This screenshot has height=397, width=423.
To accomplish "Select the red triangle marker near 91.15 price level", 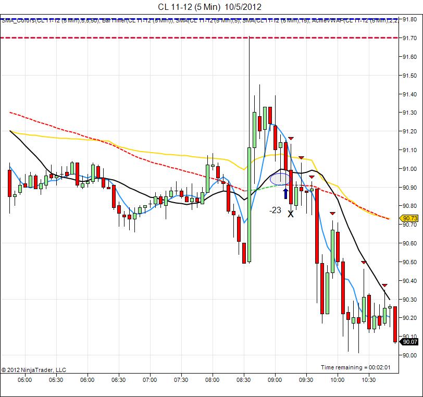I will pyautogui.click(x=291, y=139).
